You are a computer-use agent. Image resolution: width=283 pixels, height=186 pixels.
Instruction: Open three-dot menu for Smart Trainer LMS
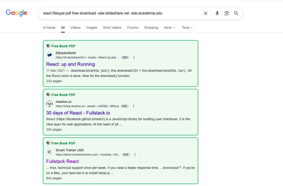[135, 155]
